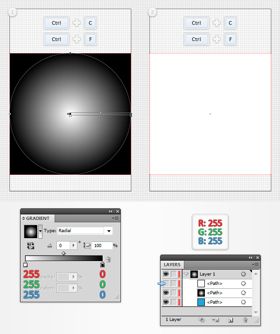The height and width of the screenshot is (334, 280).
Task: Hide the blue Path sublayer
Action: 166,302
